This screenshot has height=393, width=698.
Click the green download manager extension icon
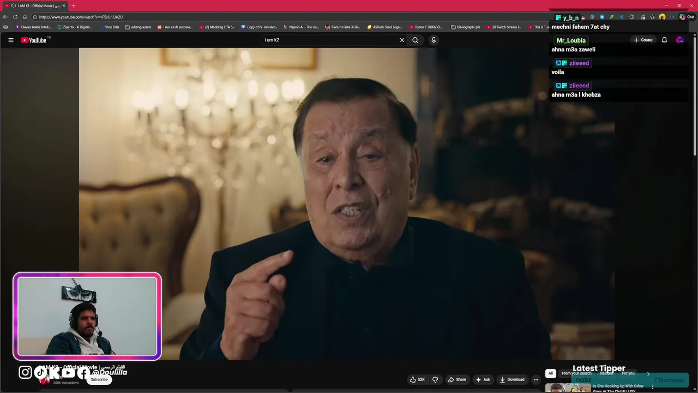[x=612, y=17]
